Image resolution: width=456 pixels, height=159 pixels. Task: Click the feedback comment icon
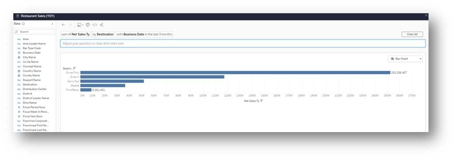pyautogui.click(x=88, y=25)
